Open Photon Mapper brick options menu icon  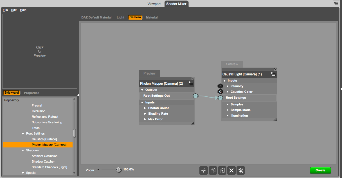pos(191,83)
